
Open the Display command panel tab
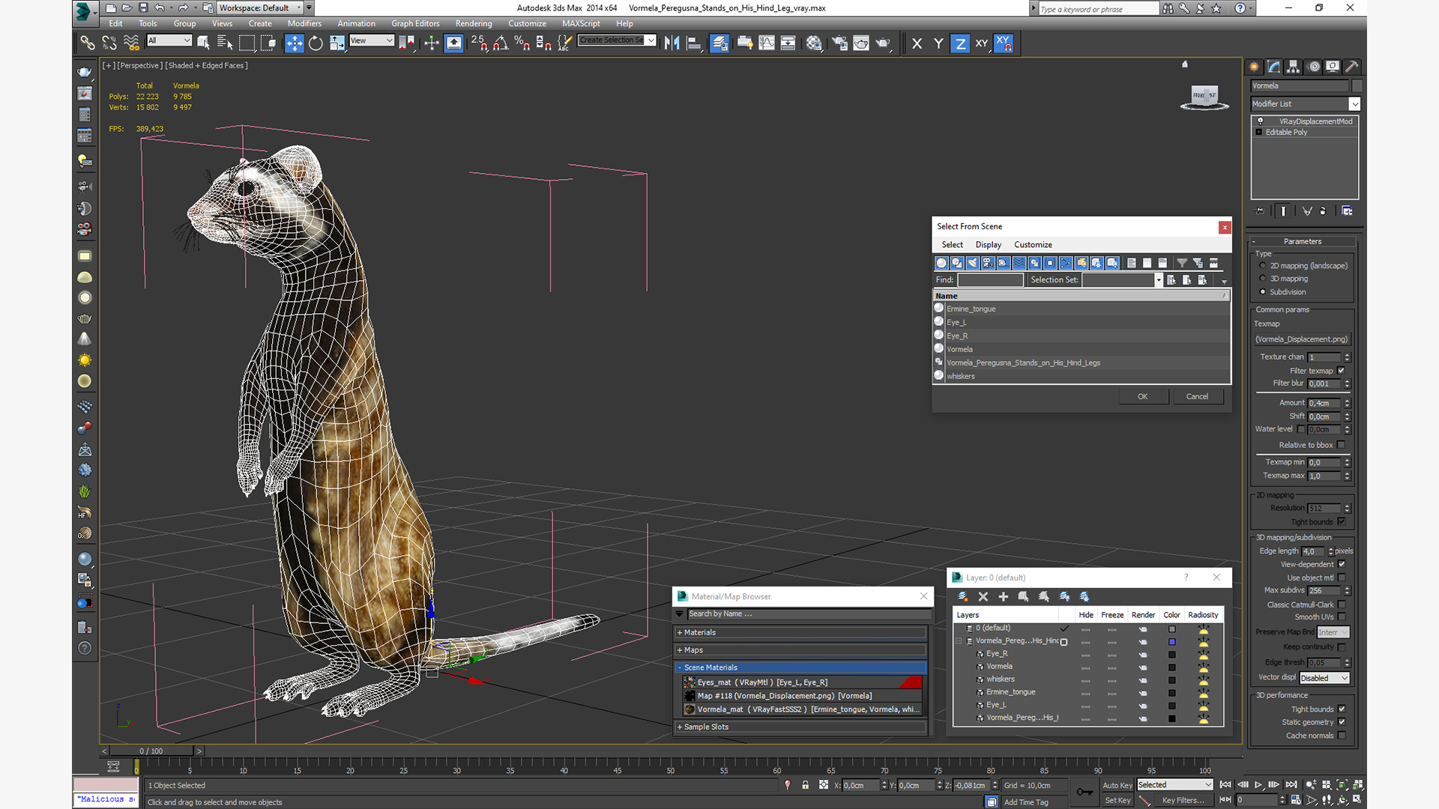pos(1332,67)
